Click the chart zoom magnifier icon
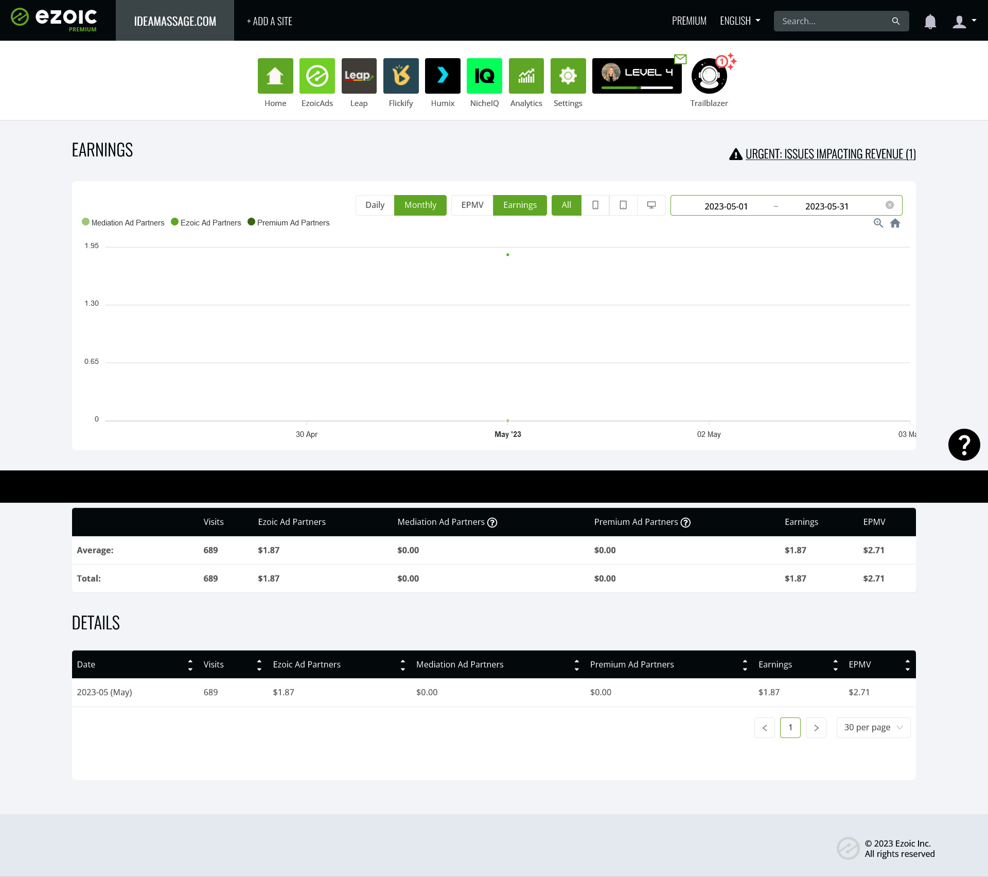The height and width of the screenshot is (877, 988). 878,223
